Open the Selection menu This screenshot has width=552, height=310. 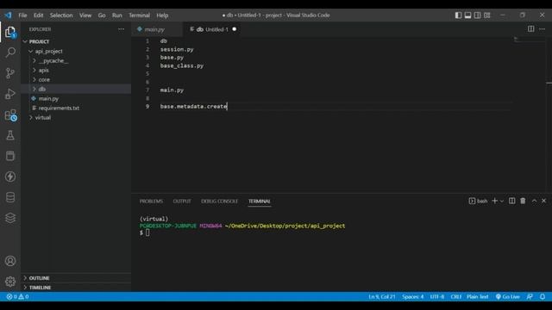coord(61,15)
